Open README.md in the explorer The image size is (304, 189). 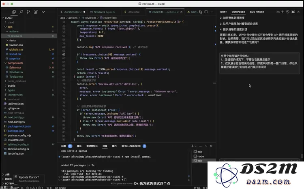tap(15, 140)
